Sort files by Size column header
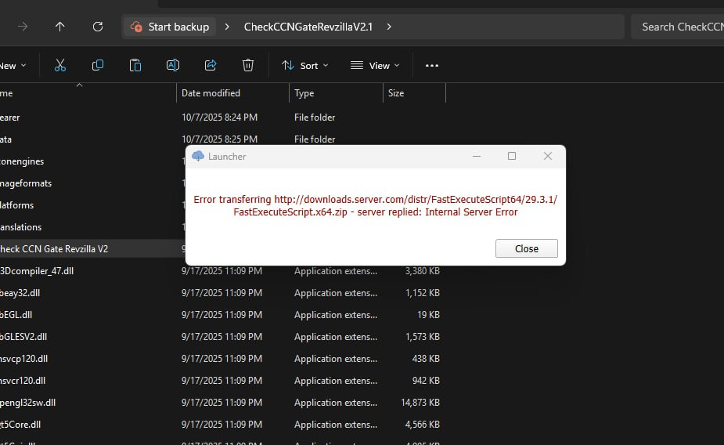Viewport: 724px width, 445px height. point(396,93)
